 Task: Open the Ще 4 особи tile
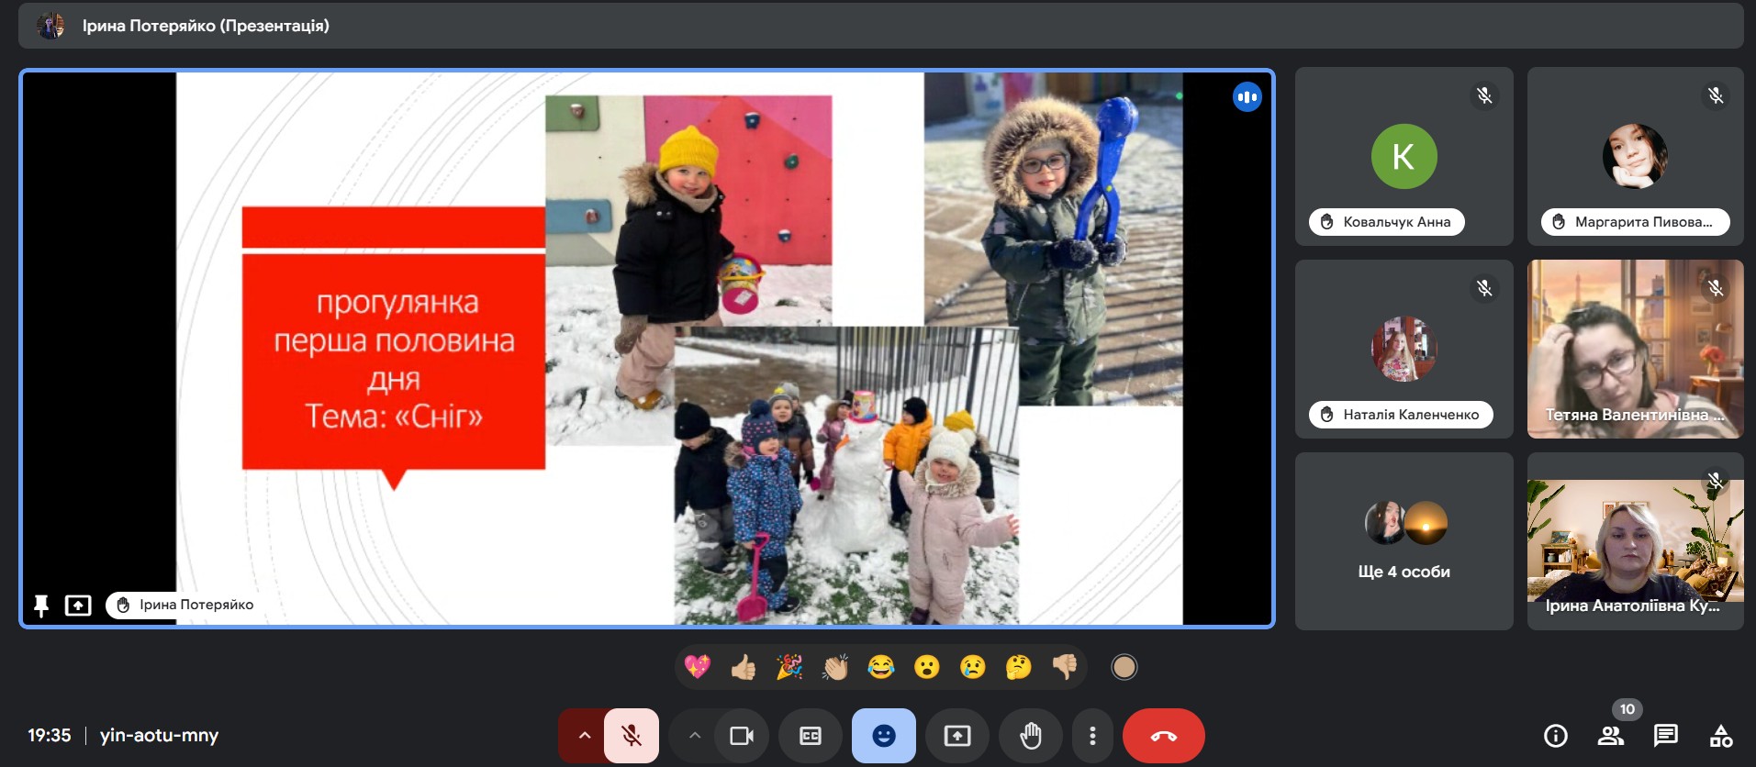pos(1404,541)
